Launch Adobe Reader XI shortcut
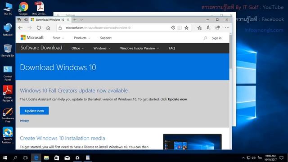The width and height of the screenshot is (288, 162). pos(8,94)
